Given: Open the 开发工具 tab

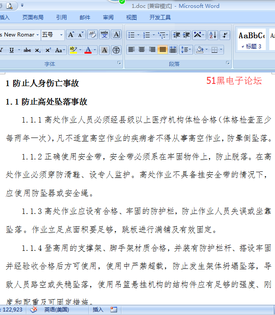Looking at the screenshot, I should 160,18.
